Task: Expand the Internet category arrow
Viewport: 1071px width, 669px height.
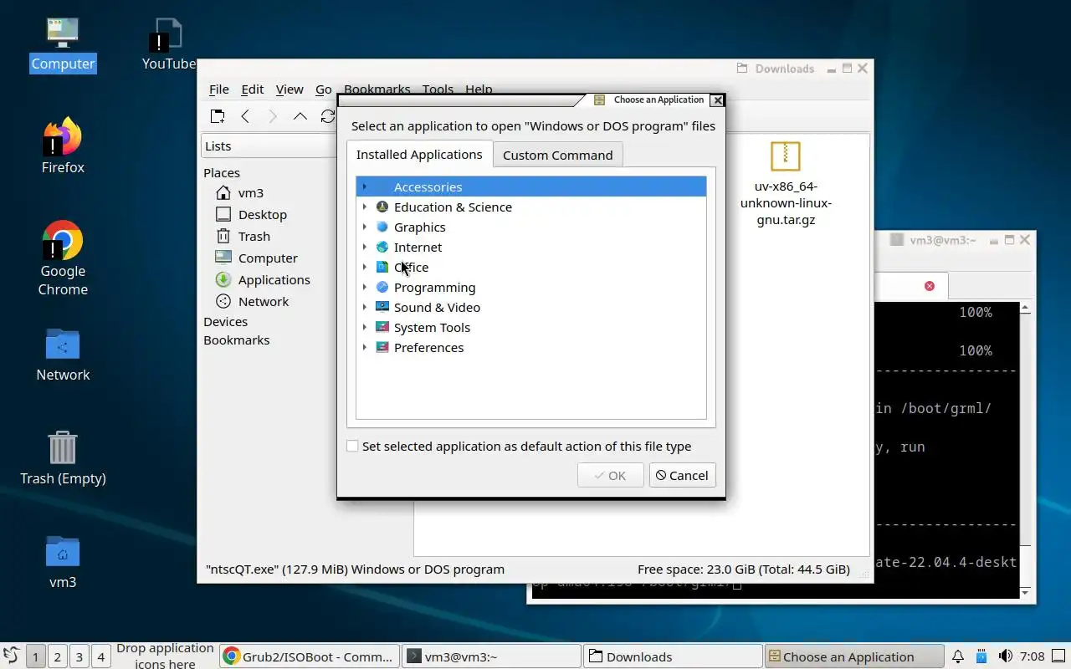Action: pos(365,247)
